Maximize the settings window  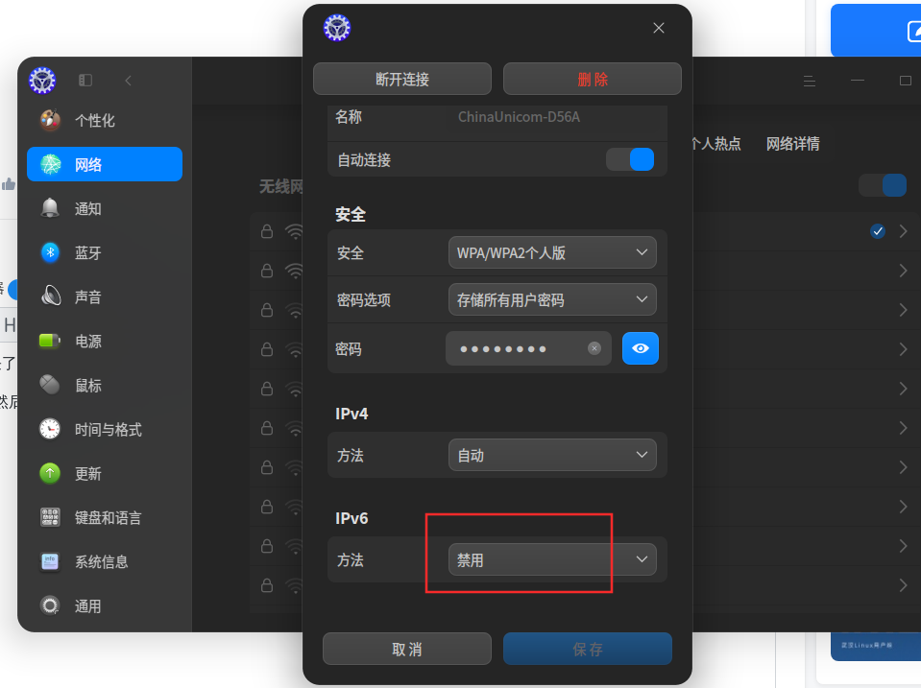(x=905, y=81)
